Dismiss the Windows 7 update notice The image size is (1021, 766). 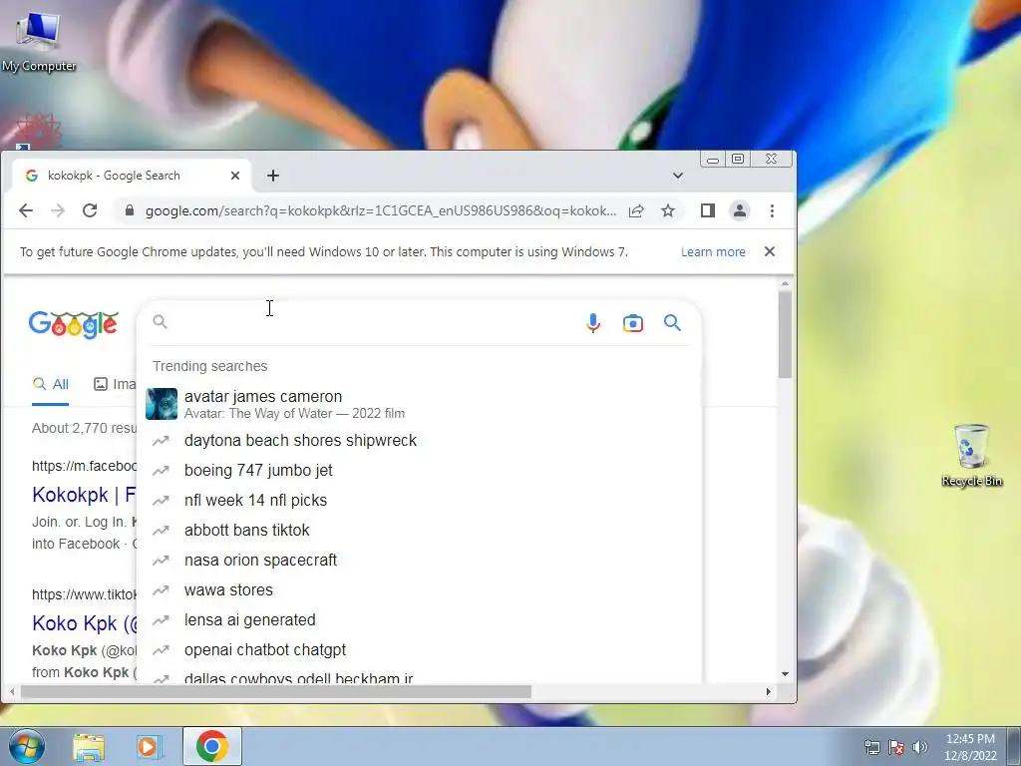[770, 251]
